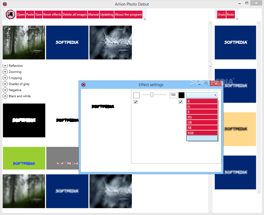
Task: Select green background blue text effect preview
Action: tap(24, 158)
